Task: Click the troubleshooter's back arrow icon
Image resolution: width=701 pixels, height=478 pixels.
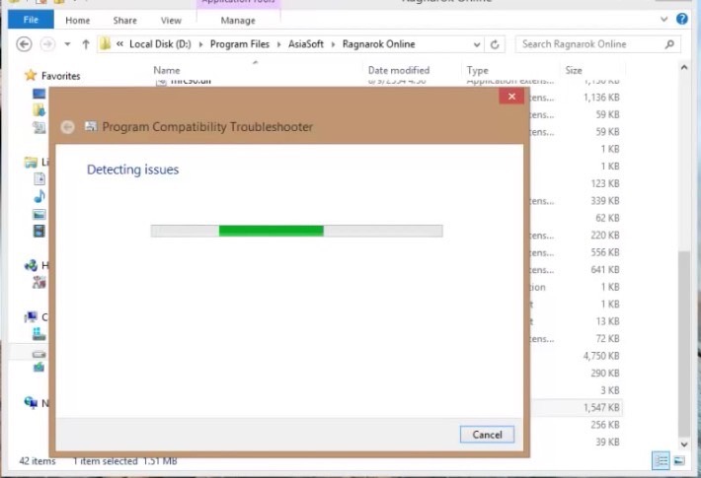Action: (68, 127)
